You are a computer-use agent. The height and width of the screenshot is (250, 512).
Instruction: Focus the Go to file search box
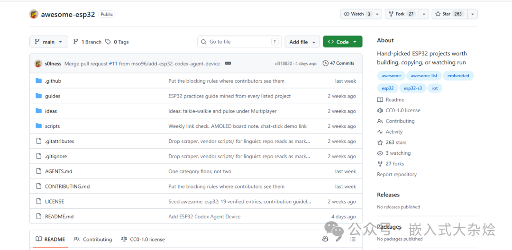[239, 42]
